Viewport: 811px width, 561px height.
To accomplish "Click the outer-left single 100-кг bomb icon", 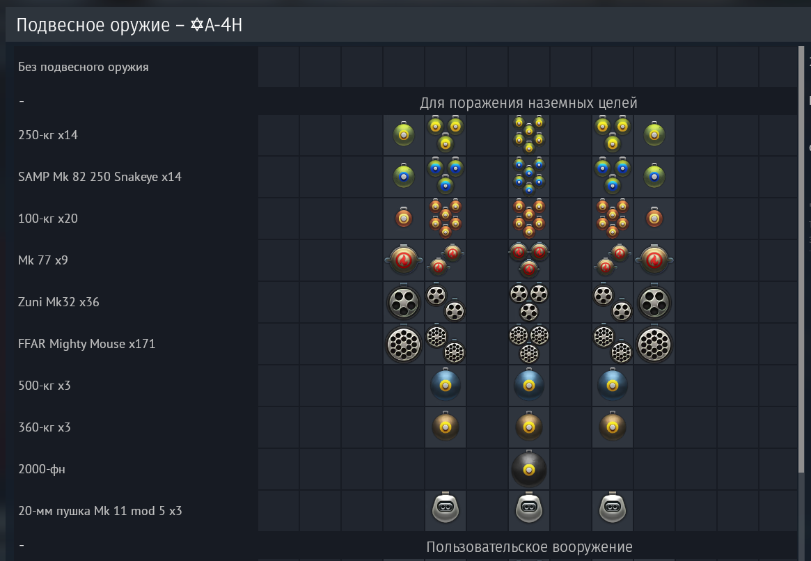I will coord(404,218).
